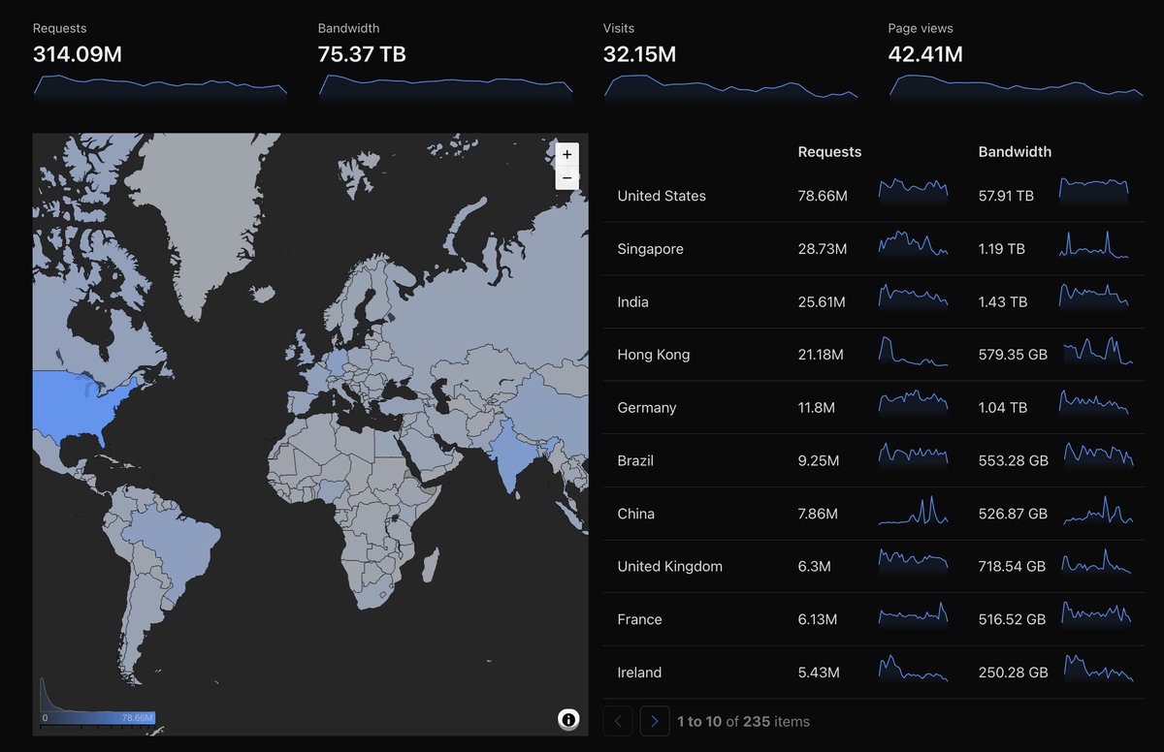This screenshot has height=752, width=1164.
Task: Click the Requests column header
Action: pyautogui.click(x=829, y=151)
